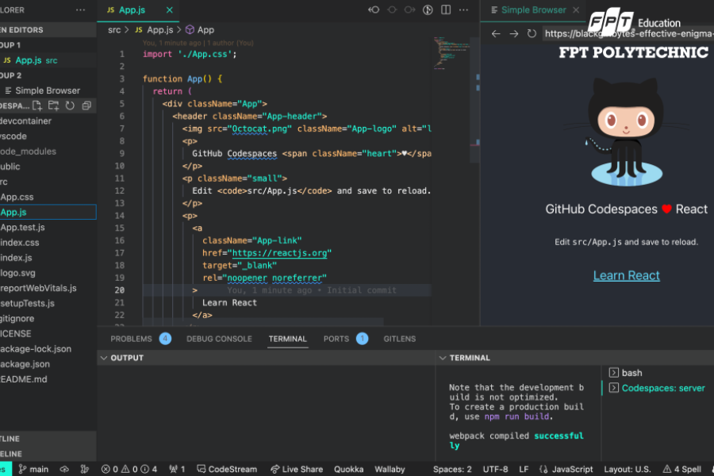The image size is (714, 476).
Task: Open App.css in the file tree
Action: 17,197
